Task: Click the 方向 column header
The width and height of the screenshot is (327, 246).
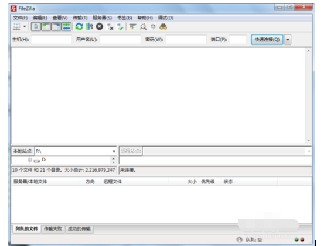Action: (x=90, y=182)
